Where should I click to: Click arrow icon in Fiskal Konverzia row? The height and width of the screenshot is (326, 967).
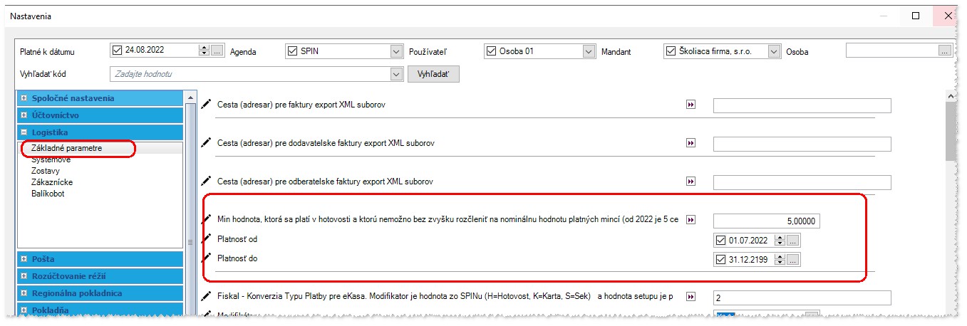[690, 297]
